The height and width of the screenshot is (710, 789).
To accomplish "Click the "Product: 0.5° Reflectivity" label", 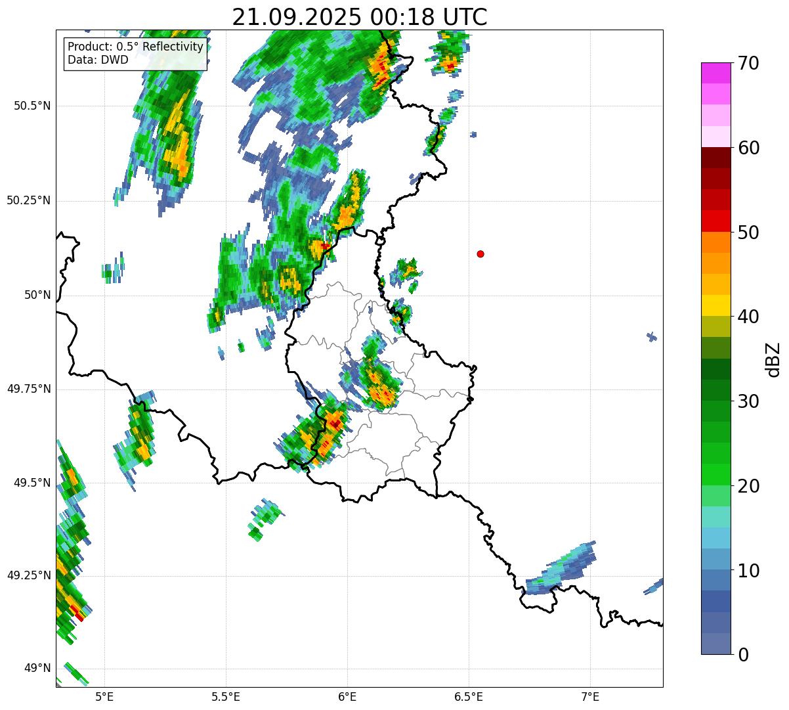I will pos(135,47).
